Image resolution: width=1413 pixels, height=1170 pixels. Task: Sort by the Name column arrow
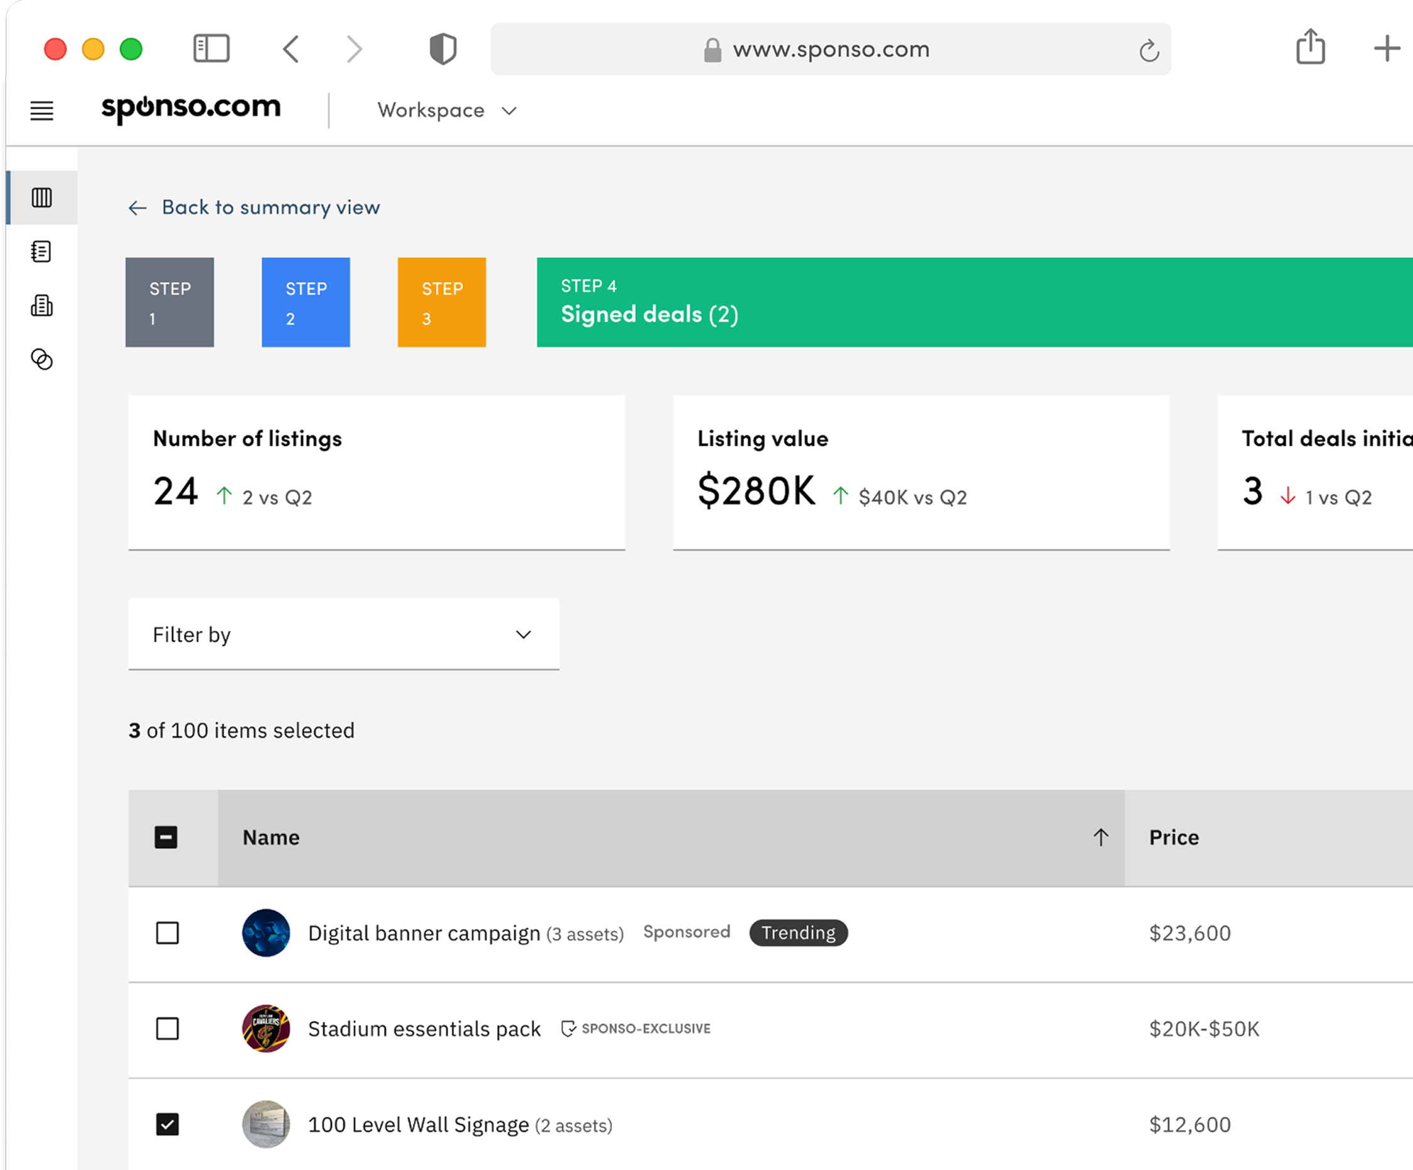pyautogui.click(x=1101, y=837)
